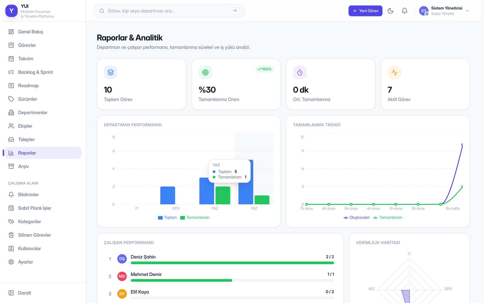Image resolution: width=484 pixels, height=303 pixels.
Task: Click the blue OPS bar in department chart
Action: click(x=168, y=195)
